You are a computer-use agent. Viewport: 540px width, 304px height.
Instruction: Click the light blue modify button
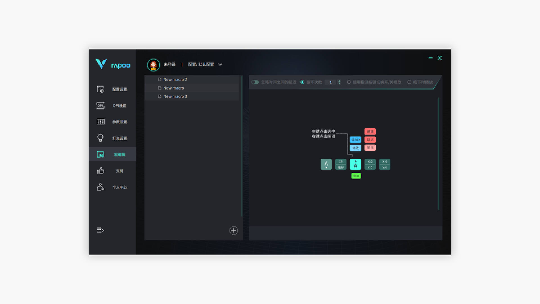point(355,148)
